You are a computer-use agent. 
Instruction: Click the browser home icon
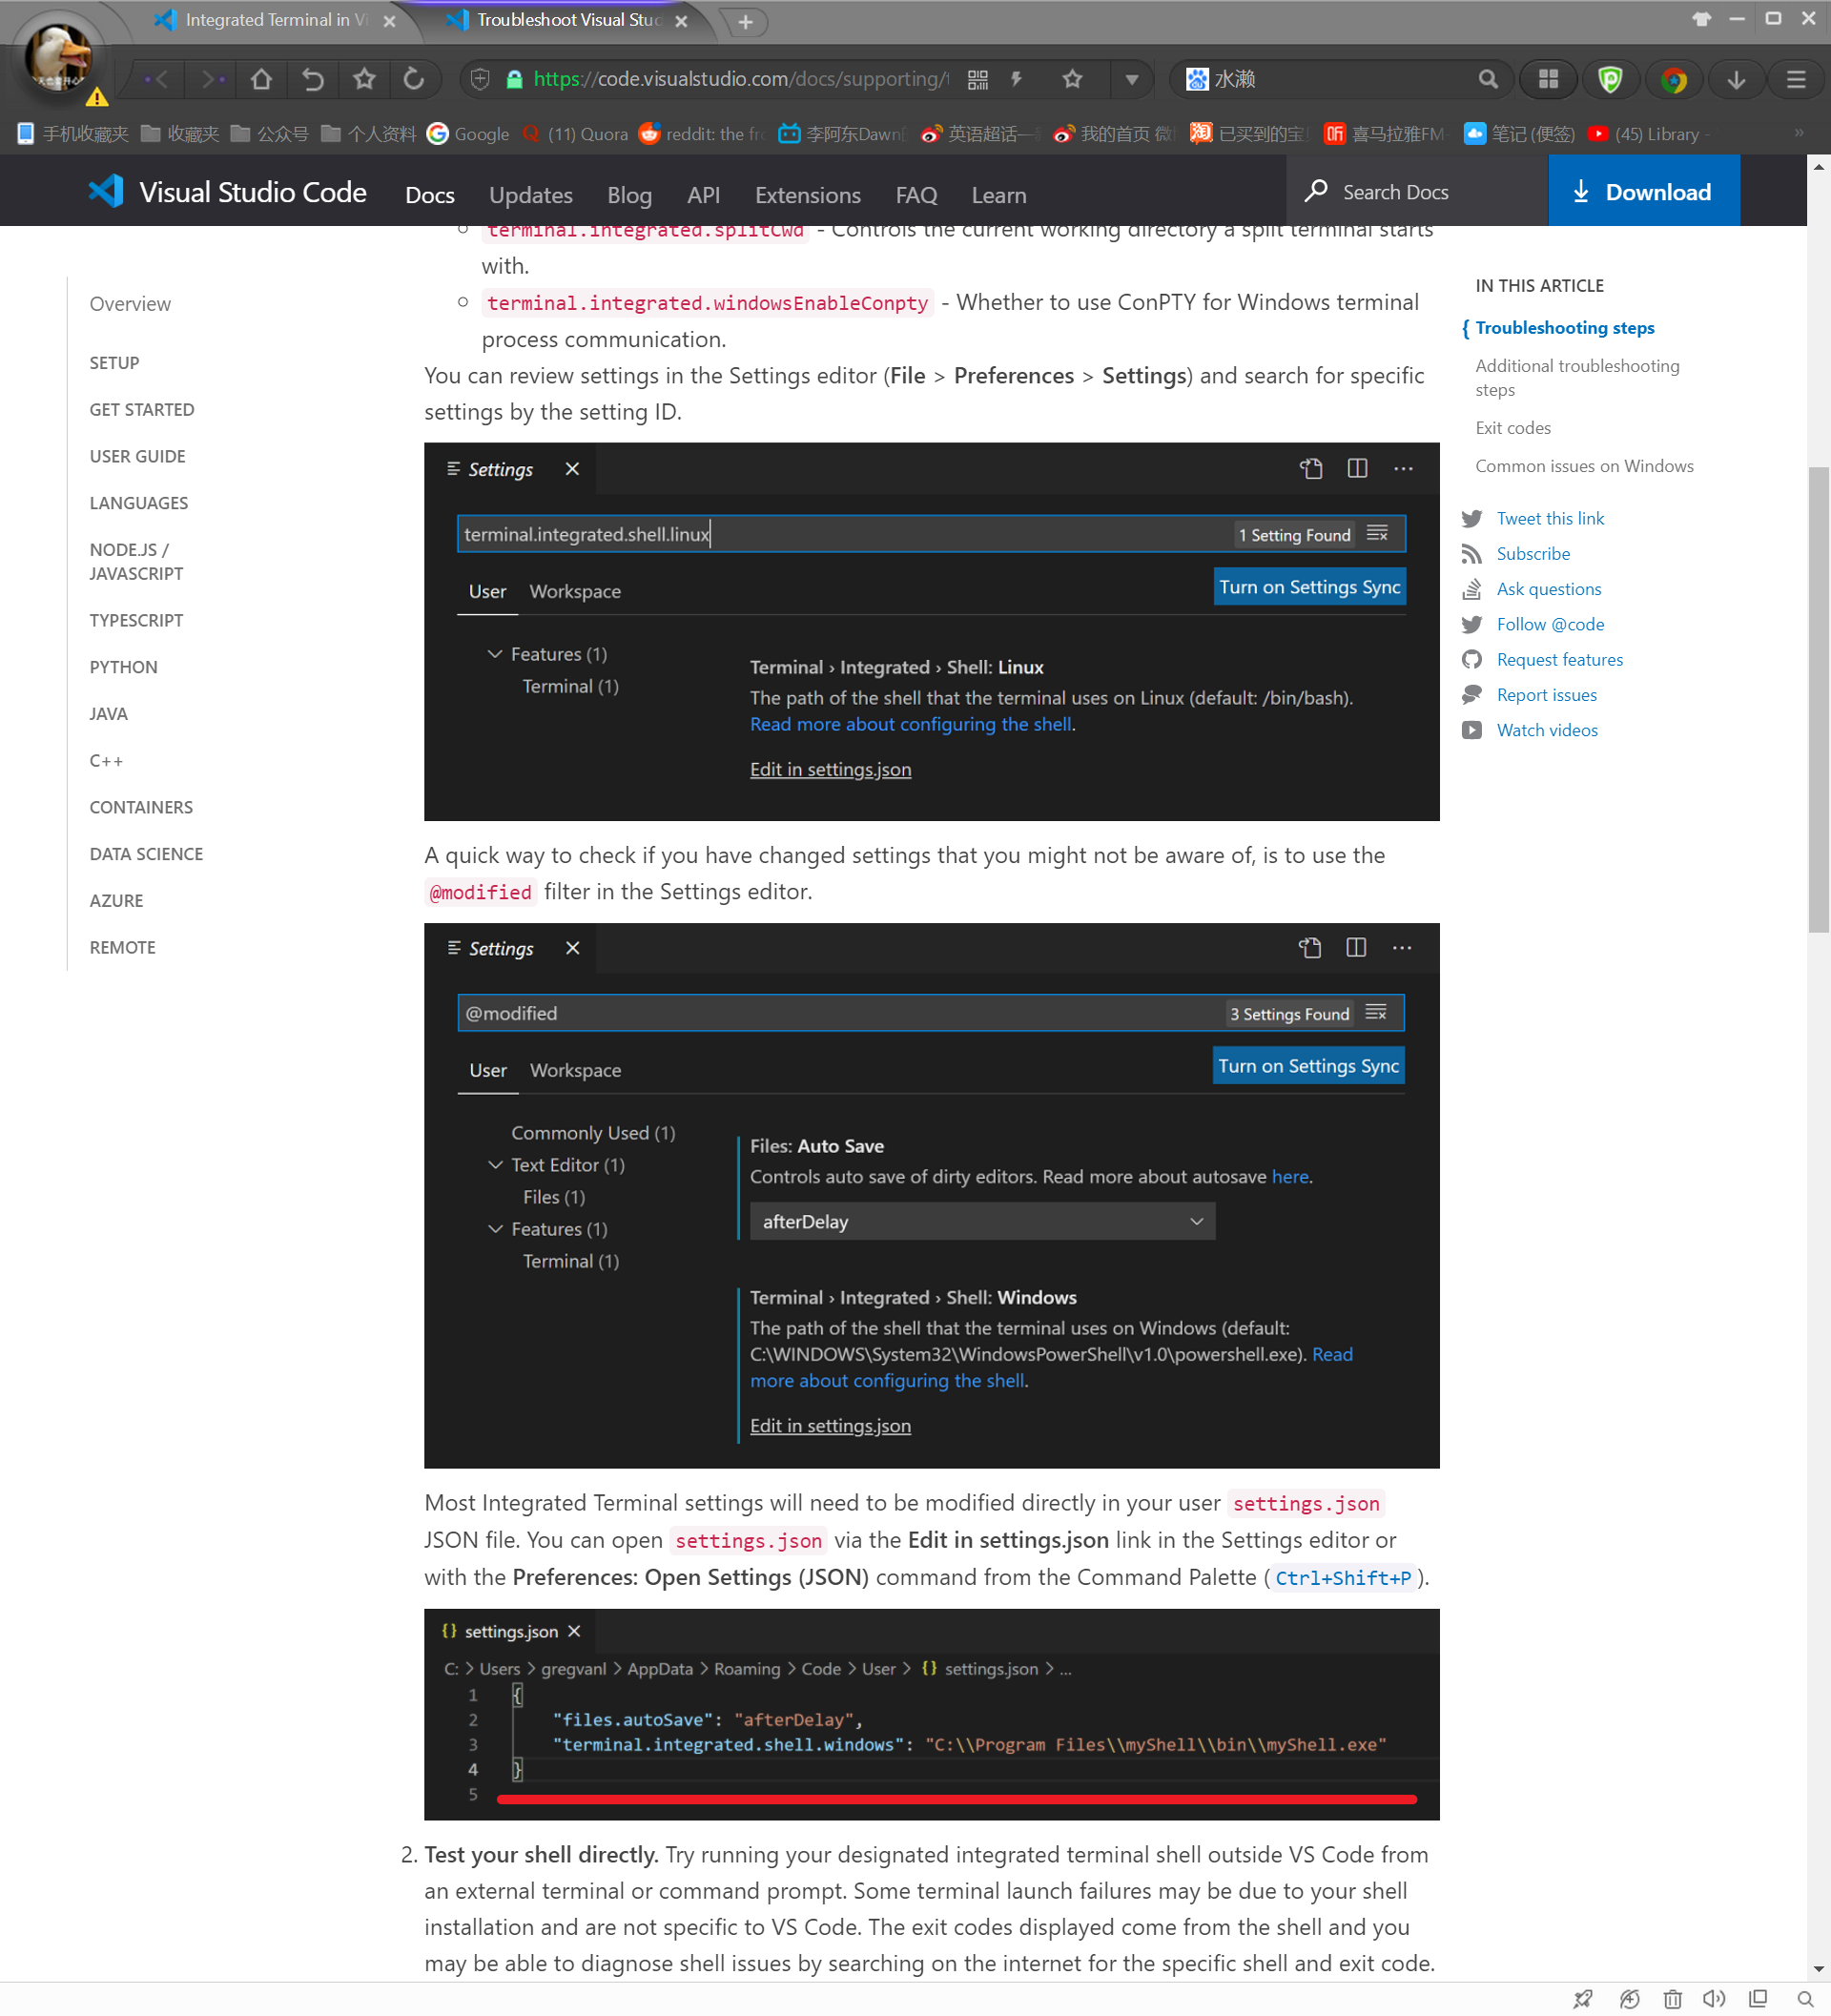[x=261, y=79]
